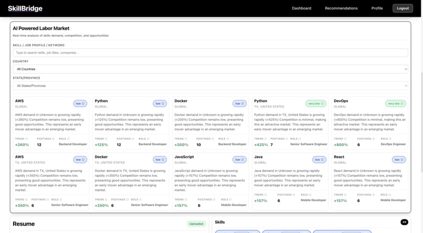The width and height of the screenshot is (423, 233).
Task: Open the State/Province dropdown
Action: point(210,86)
